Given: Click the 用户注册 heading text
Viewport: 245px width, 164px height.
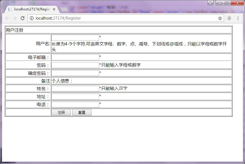Looking at the screenshot, I should [15, 30].
